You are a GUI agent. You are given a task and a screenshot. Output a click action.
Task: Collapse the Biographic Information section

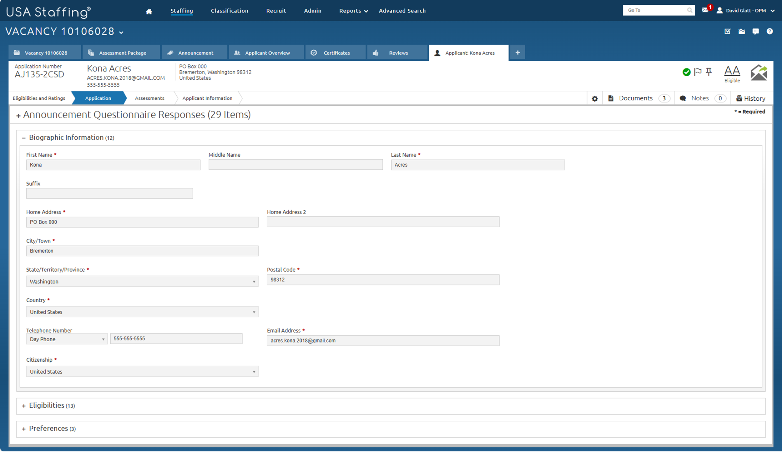24,138
